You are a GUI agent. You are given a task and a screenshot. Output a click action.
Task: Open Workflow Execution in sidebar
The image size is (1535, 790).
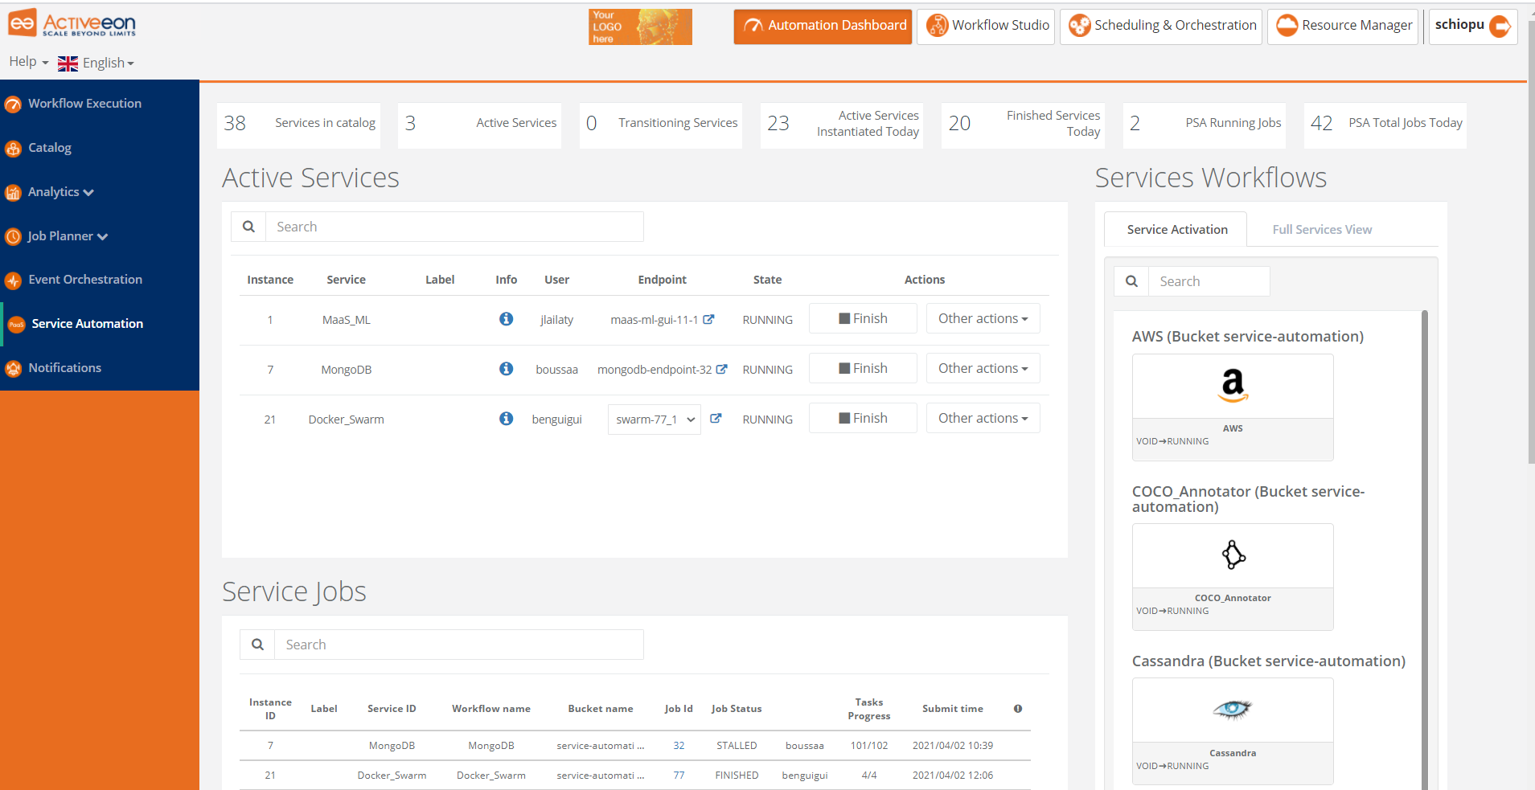84,104
